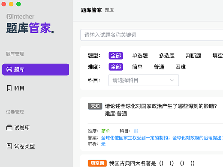Select 全部 in the 题型 filter
The height and width of the screenshot is (167, 223).
(x=116, y=56)
